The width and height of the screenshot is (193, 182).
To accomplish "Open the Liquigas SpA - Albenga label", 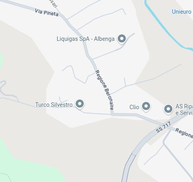I will (x=85, y=39).
